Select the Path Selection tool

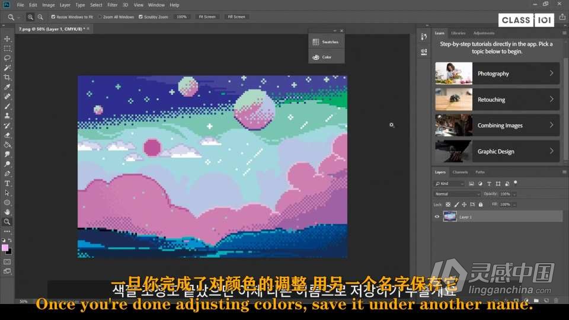[x=7, y=193]
